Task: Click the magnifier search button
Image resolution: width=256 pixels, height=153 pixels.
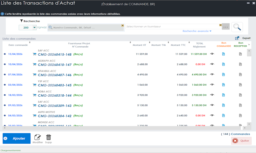Action: tap(237, 27)
